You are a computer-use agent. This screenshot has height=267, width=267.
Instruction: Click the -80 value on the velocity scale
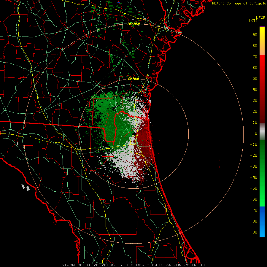[x=254, y=221]
